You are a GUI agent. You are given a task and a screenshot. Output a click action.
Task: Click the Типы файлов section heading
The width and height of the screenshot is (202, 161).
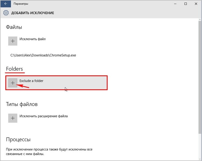(x=22, y=104)
